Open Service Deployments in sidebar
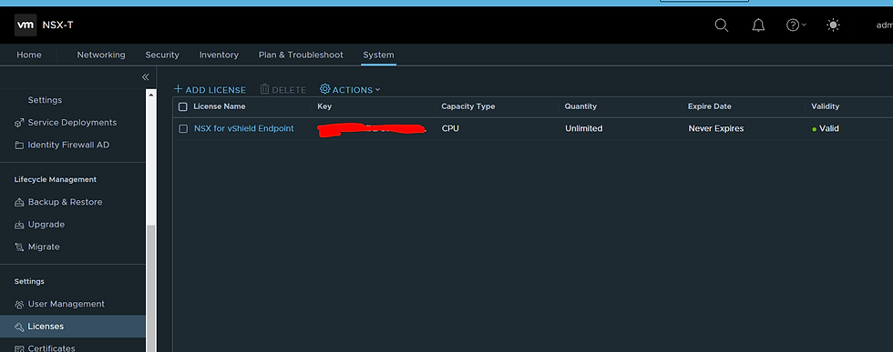 [72, 122]
